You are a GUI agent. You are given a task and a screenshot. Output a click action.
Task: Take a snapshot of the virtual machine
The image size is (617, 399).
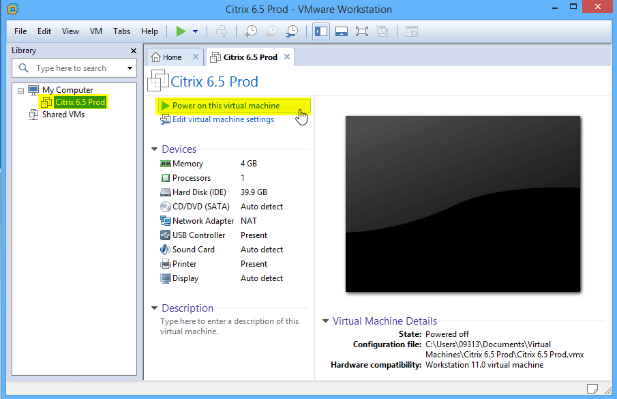[251, 31]
